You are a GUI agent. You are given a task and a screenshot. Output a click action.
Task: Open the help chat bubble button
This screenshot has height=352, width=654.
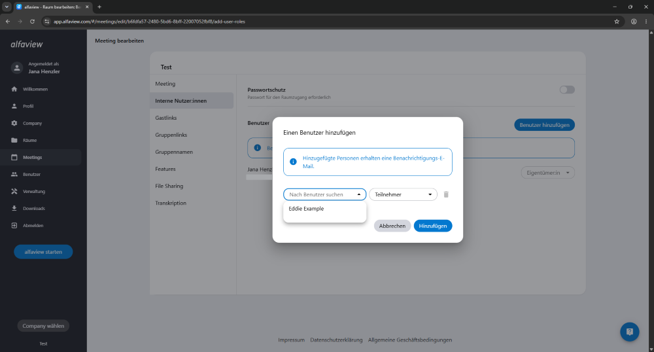(629, 332)
